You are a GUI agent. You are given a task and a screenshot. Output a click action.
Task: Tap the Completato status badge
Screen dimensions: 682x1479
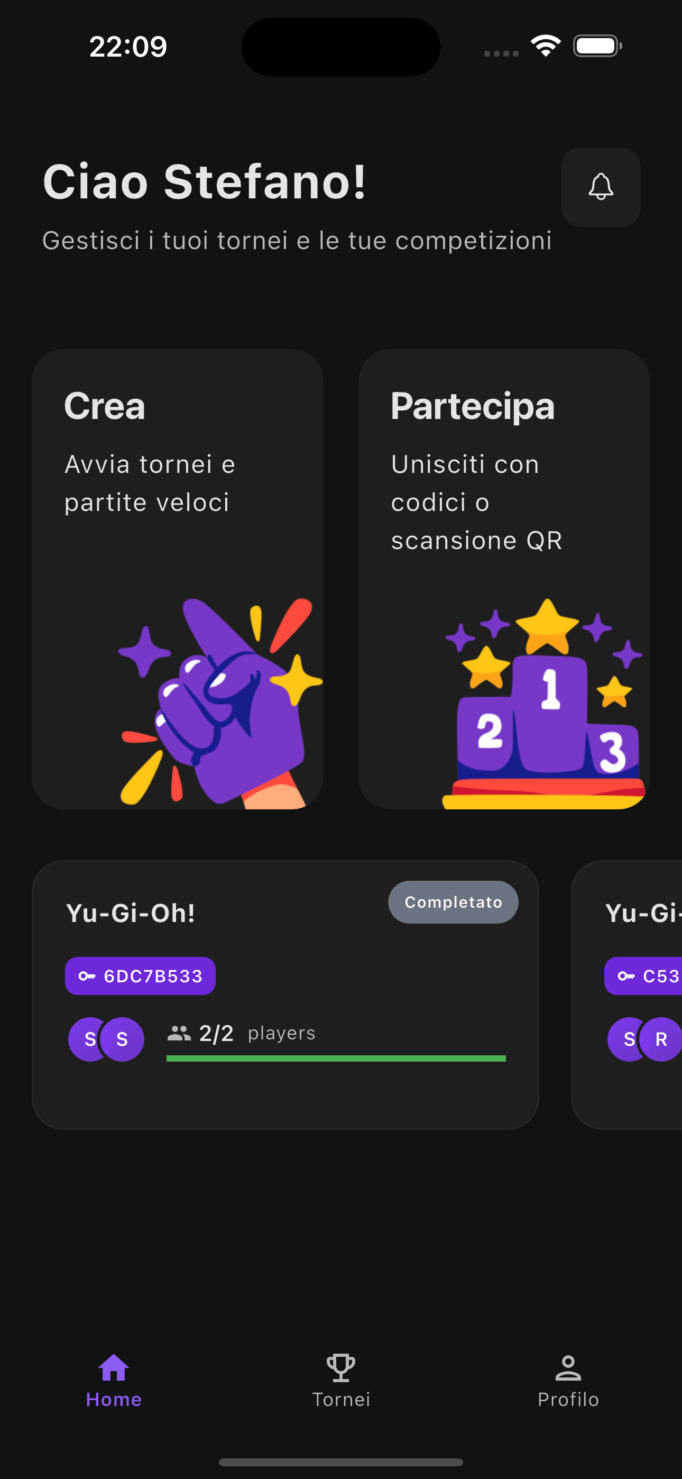(453, 901)
